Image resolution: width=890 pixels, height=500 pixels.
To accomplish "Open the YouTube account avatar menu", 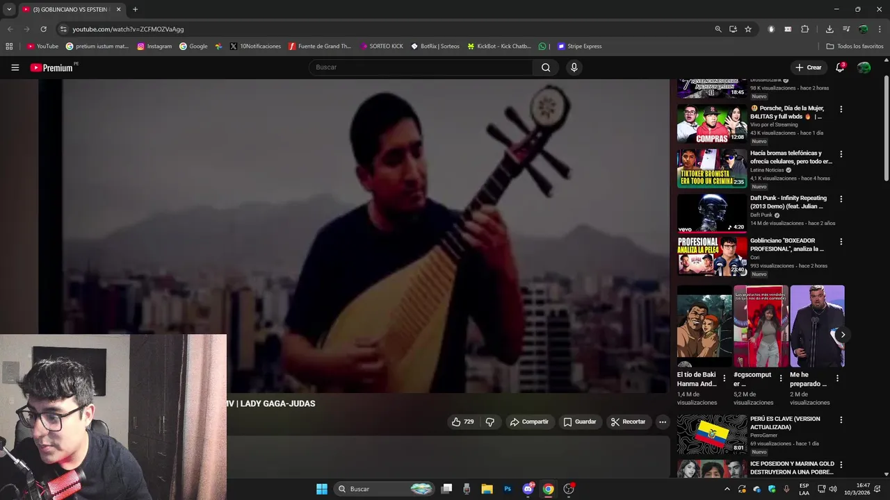I will [x=864, y=67].
